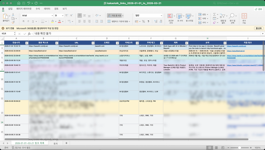Open 표 서식 table formatting
Viewport: 265px width, 150px height.
tap(180, 18)
